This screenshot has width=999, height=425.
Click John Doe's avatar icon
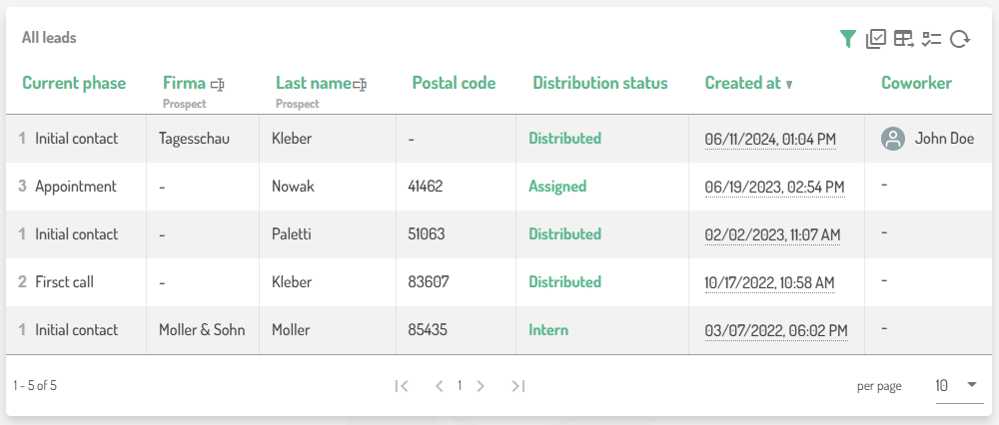click(x=893, y=139)
